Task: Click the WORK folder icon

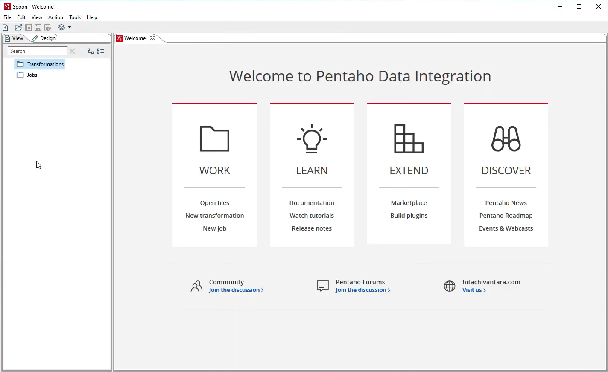Action: 215,138
